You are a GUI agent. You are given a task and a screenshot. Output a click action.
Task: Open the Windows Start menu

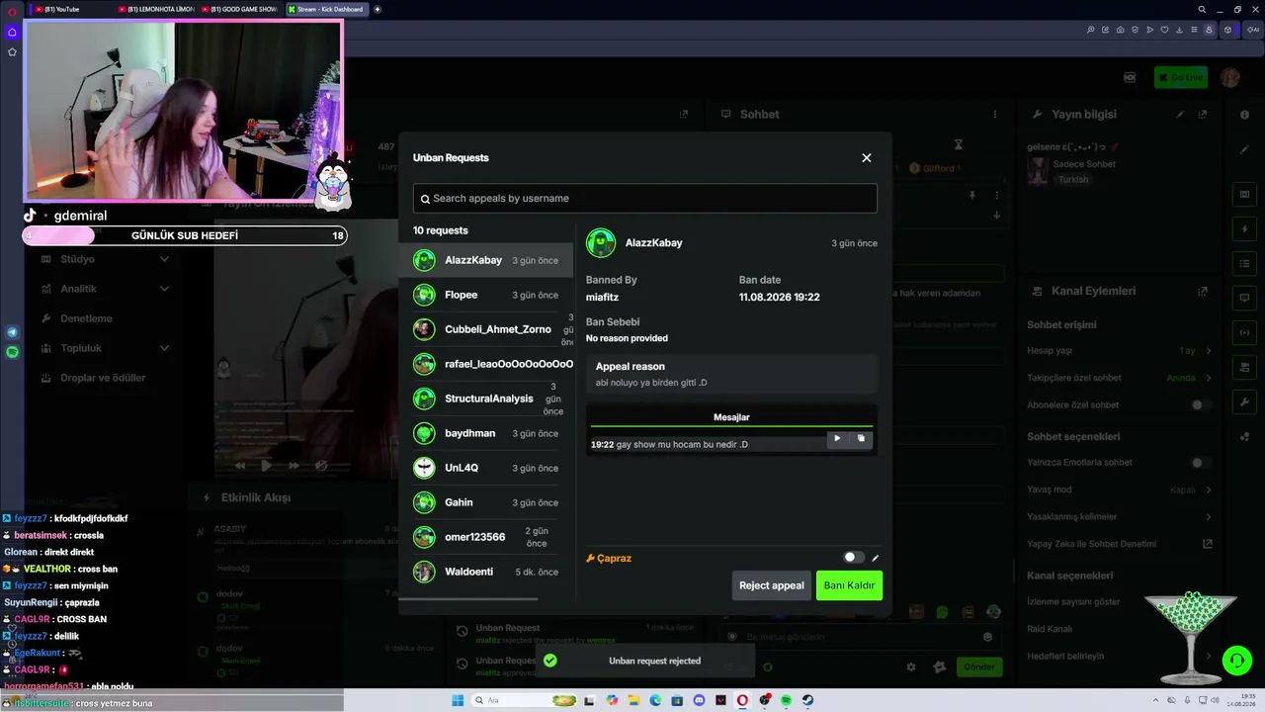point(458,700)
